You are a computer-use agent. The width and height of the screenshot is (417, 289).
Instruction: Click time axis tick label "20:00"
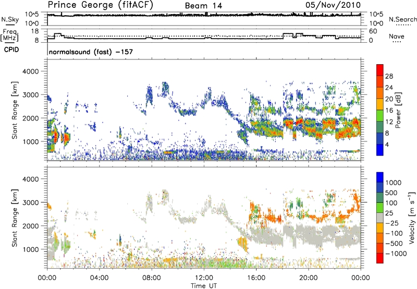(x=309, y=278)
